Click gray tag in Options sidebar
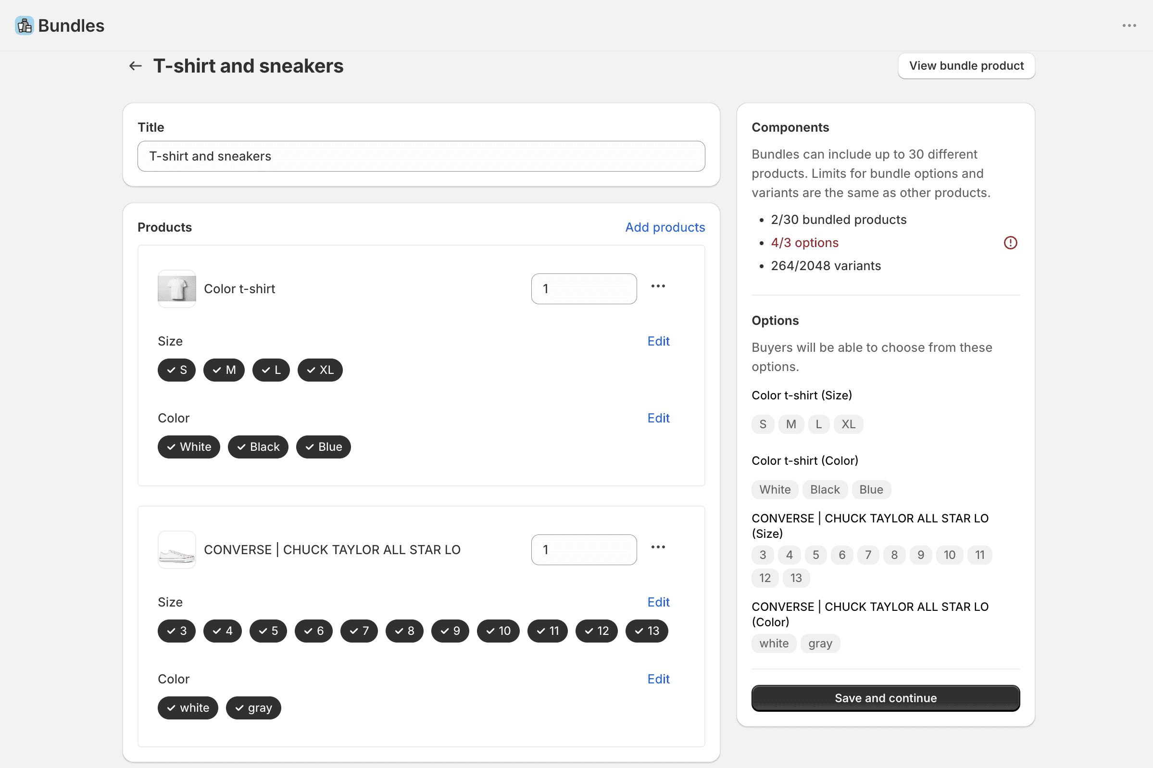 tap(819, 644)
